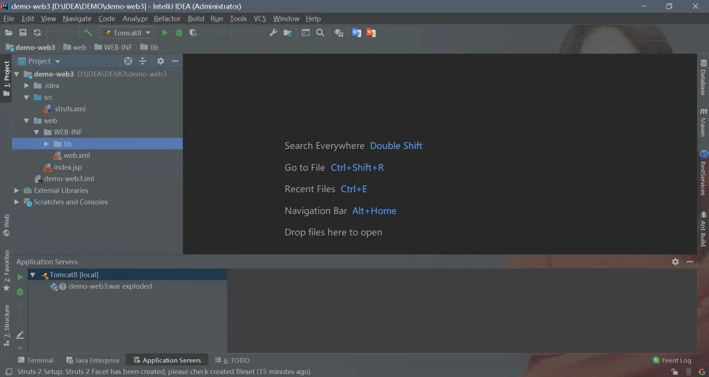Toggle the Maven side tool tab
The height and width of the screenshot is (377, 709).
703,122
